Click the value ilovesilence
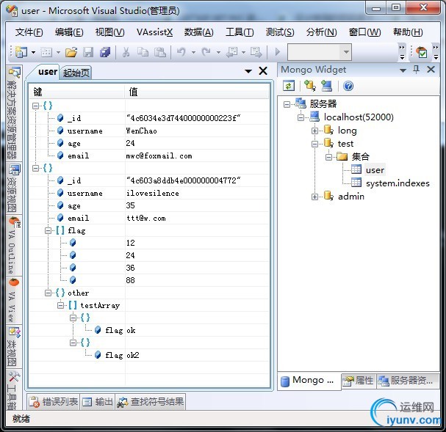This screenshot has width=446, height=432. (153, 194)
